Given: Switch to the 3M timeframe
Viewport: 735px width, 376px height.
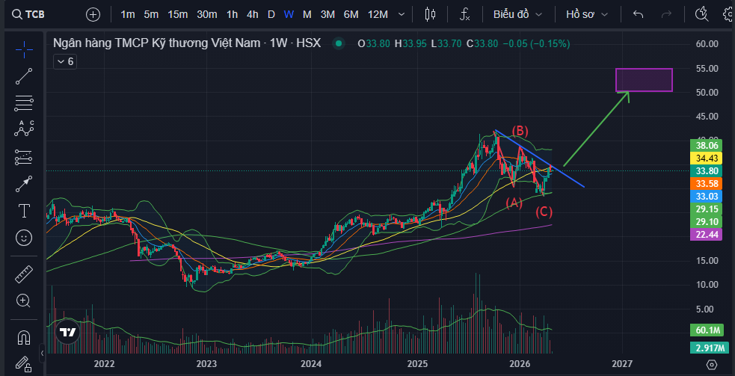Looking at the screenshot, I should coord(327,14).
